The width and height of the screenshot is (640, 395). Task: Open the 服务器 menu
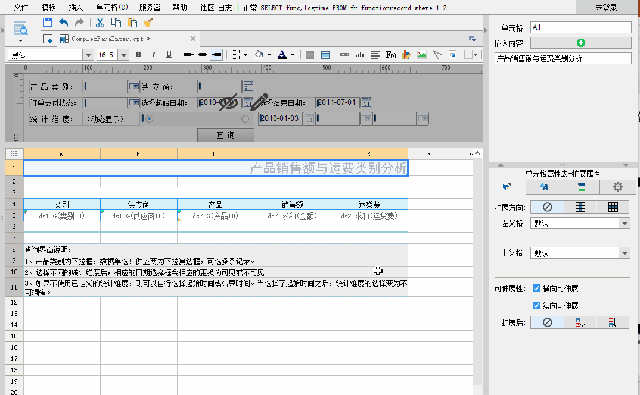pos(150,7)
